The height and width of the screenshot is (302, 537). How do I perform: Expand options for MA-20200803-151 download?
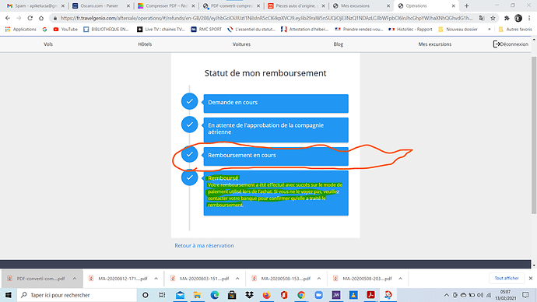tap(237, 279)
